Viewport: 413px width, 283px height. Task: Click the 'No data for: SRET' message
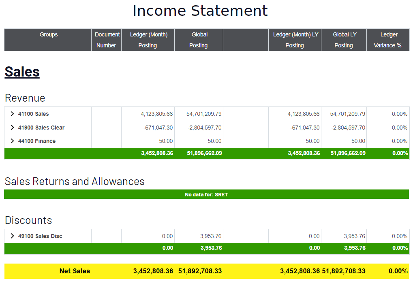point(206,195)
